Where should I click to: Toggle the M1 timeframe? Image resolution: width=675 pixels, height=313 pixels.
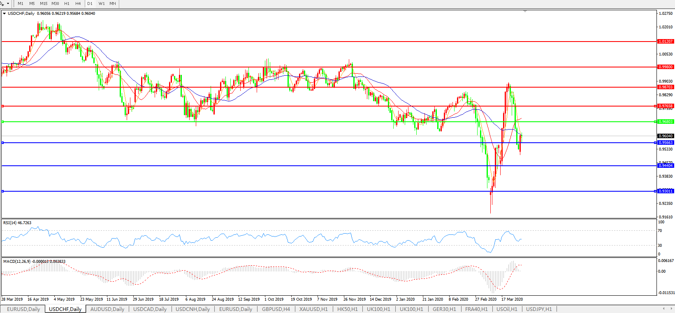pyautogui.click(x=21, y=4)
